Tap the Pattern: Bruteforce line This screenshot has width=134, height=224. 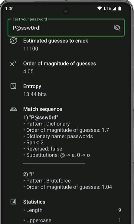[47, 181]
